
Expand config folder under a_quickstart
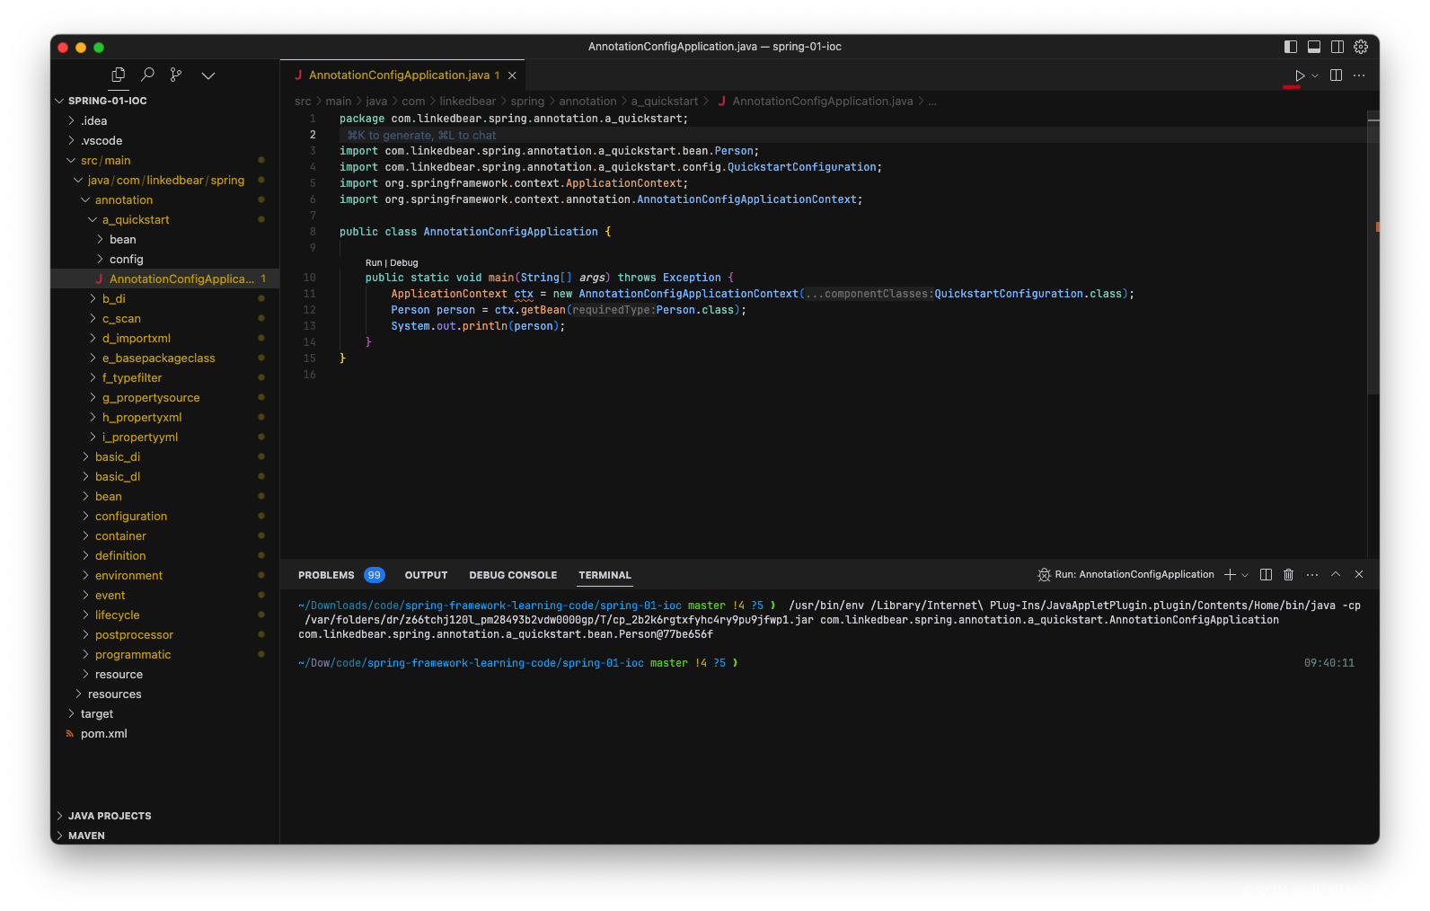(x=164, y=259)
